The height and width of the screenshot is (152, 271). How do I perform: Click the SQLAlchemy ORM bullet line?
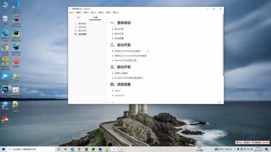point(130,56)
